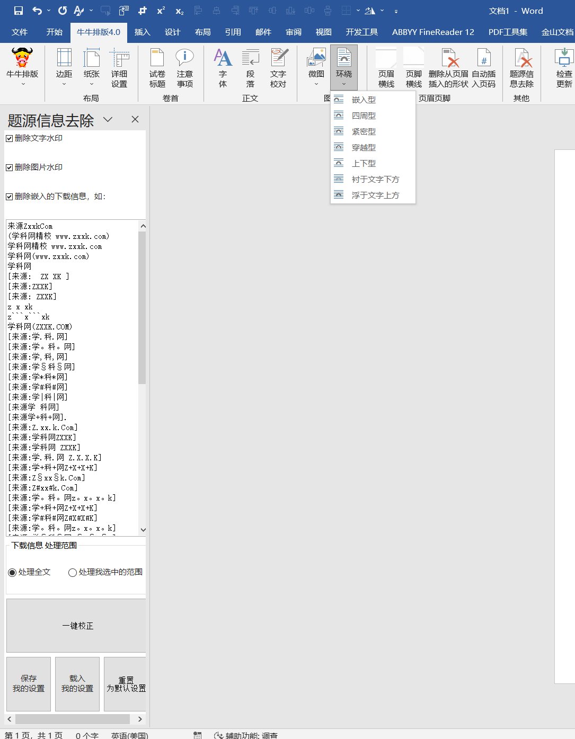Select the 页眉横线 icon
The width and height of the screenshot is (575, 739).
[386, 68]
